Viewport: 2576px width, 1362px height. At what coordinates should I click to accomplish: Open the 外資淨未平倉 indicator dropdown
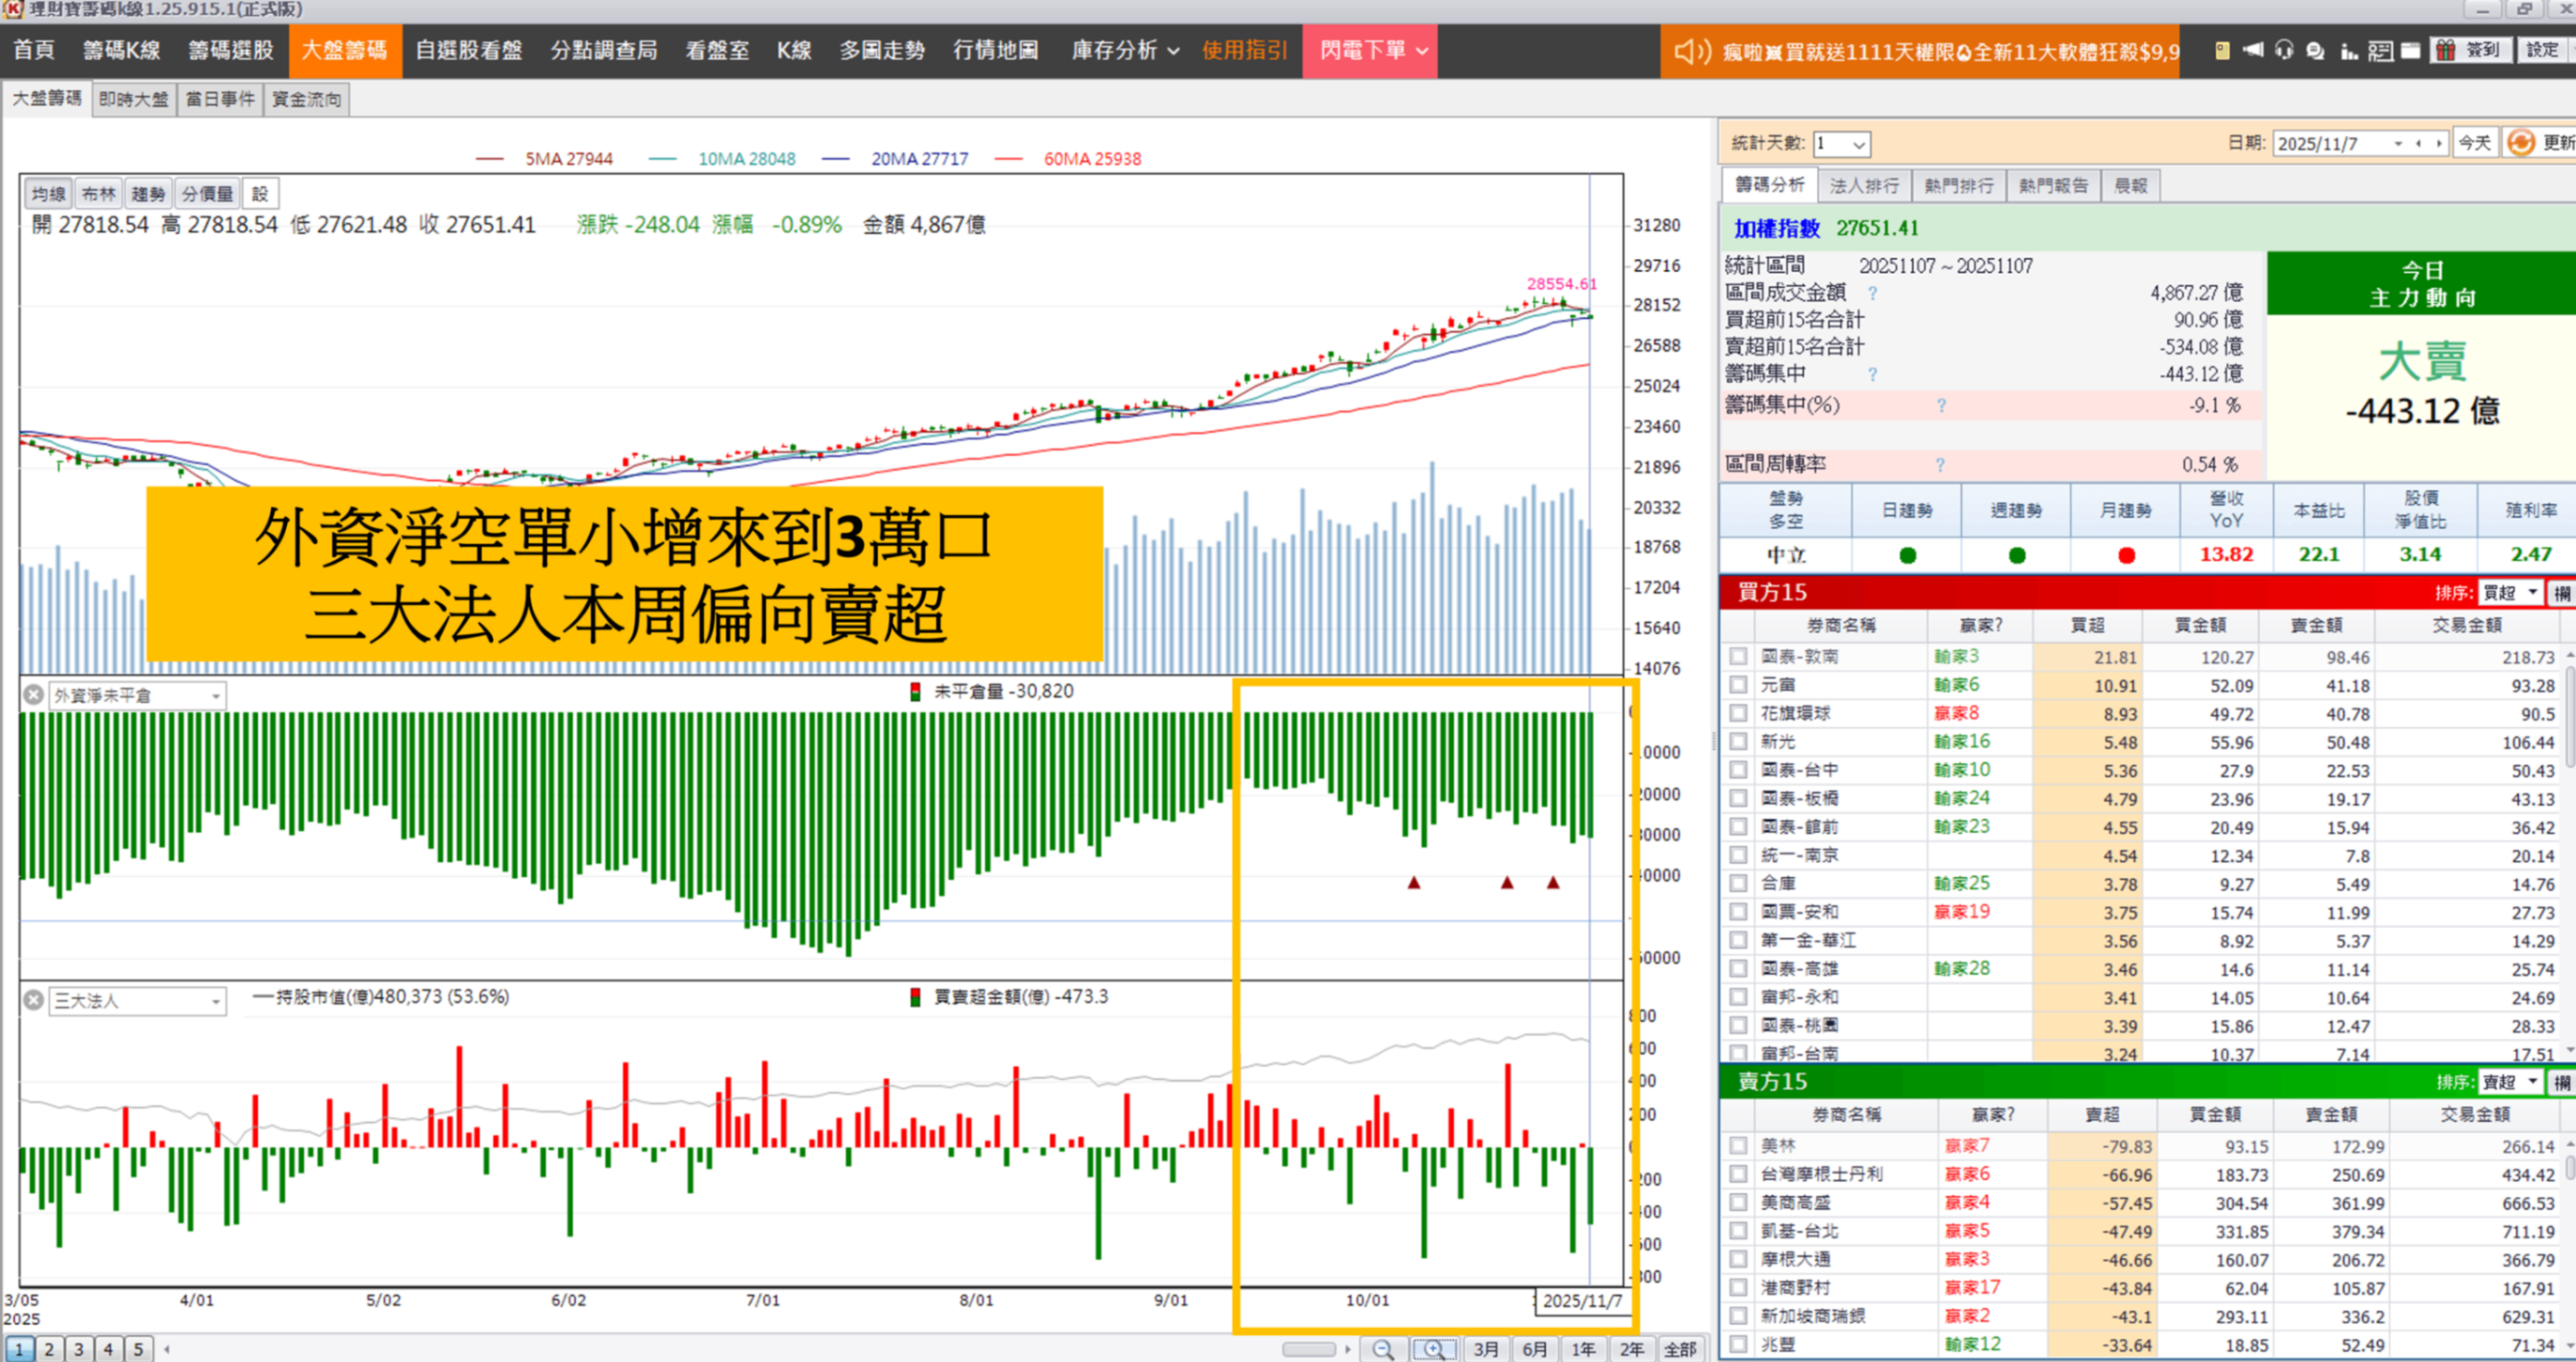click(216, 695)
